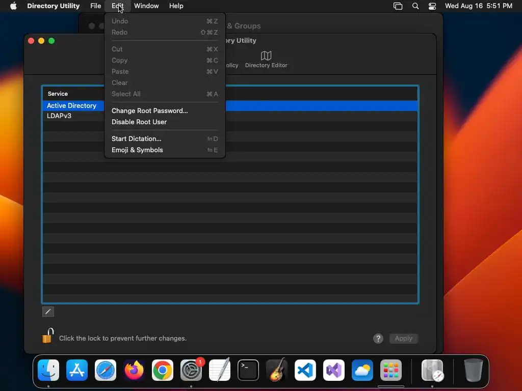Image resolution: width=522 pixels, height=391 pixels.
Task: Click the Apply button
Action: point(404,339)
